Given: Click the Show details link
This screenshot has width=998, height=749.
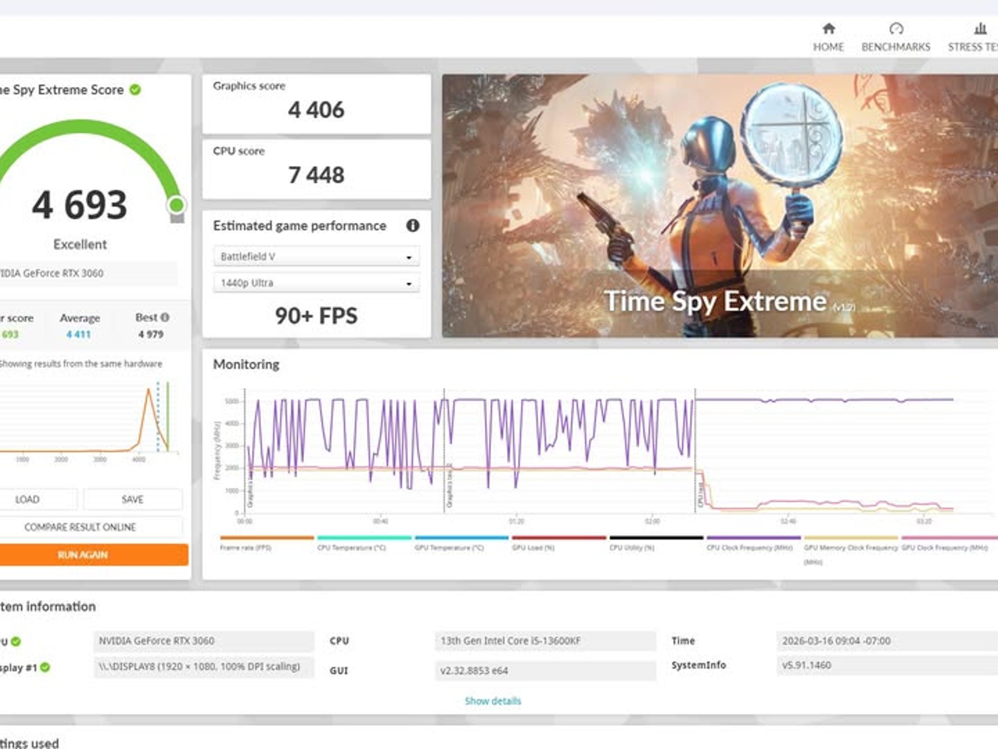Looking at the screenshot, I should (493, 701).
